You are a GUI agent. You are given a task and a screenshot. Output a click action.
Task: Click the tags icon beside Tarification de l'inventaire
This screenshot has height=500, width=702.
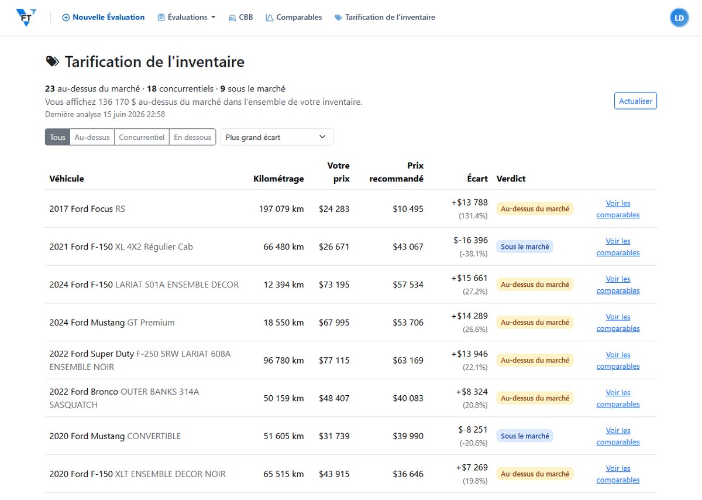(x=338, y=18)
